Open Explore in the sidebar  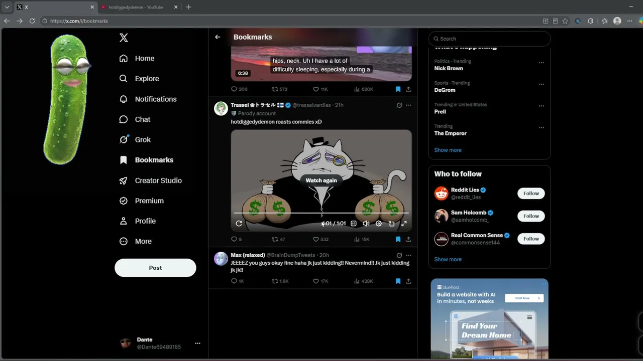click(139, 79)
